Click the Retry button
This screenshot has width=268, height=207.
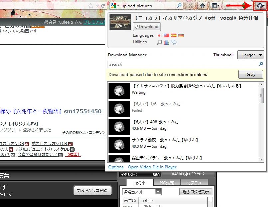click(x=251, y=74)
